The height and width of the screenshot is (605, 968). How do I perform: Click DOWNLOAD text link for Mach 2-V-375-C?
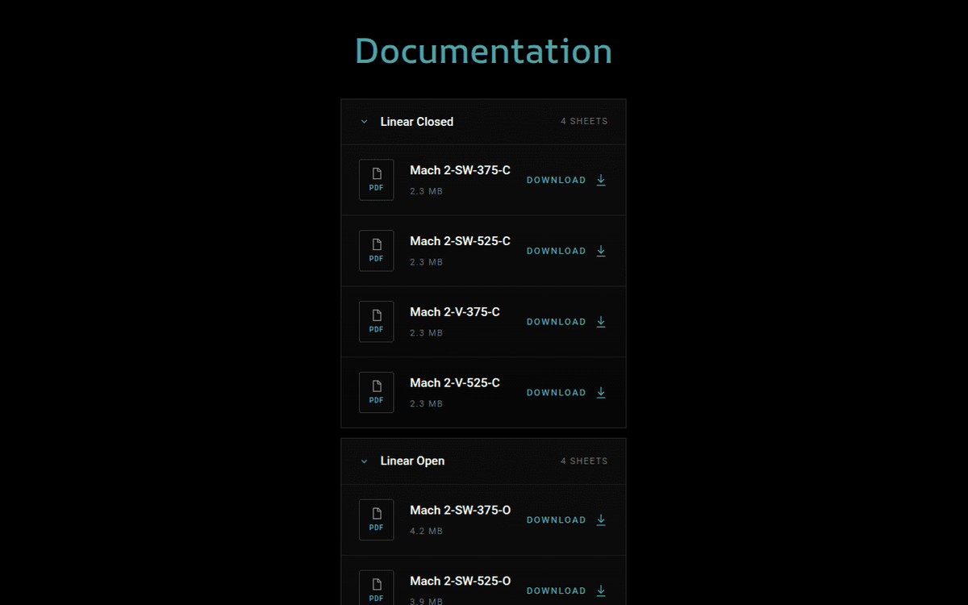point(557,323)
